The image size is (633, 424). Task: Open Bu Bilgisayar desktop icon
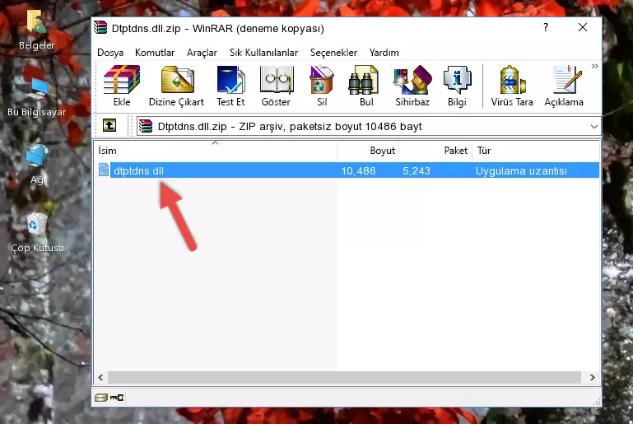[36, 97]
